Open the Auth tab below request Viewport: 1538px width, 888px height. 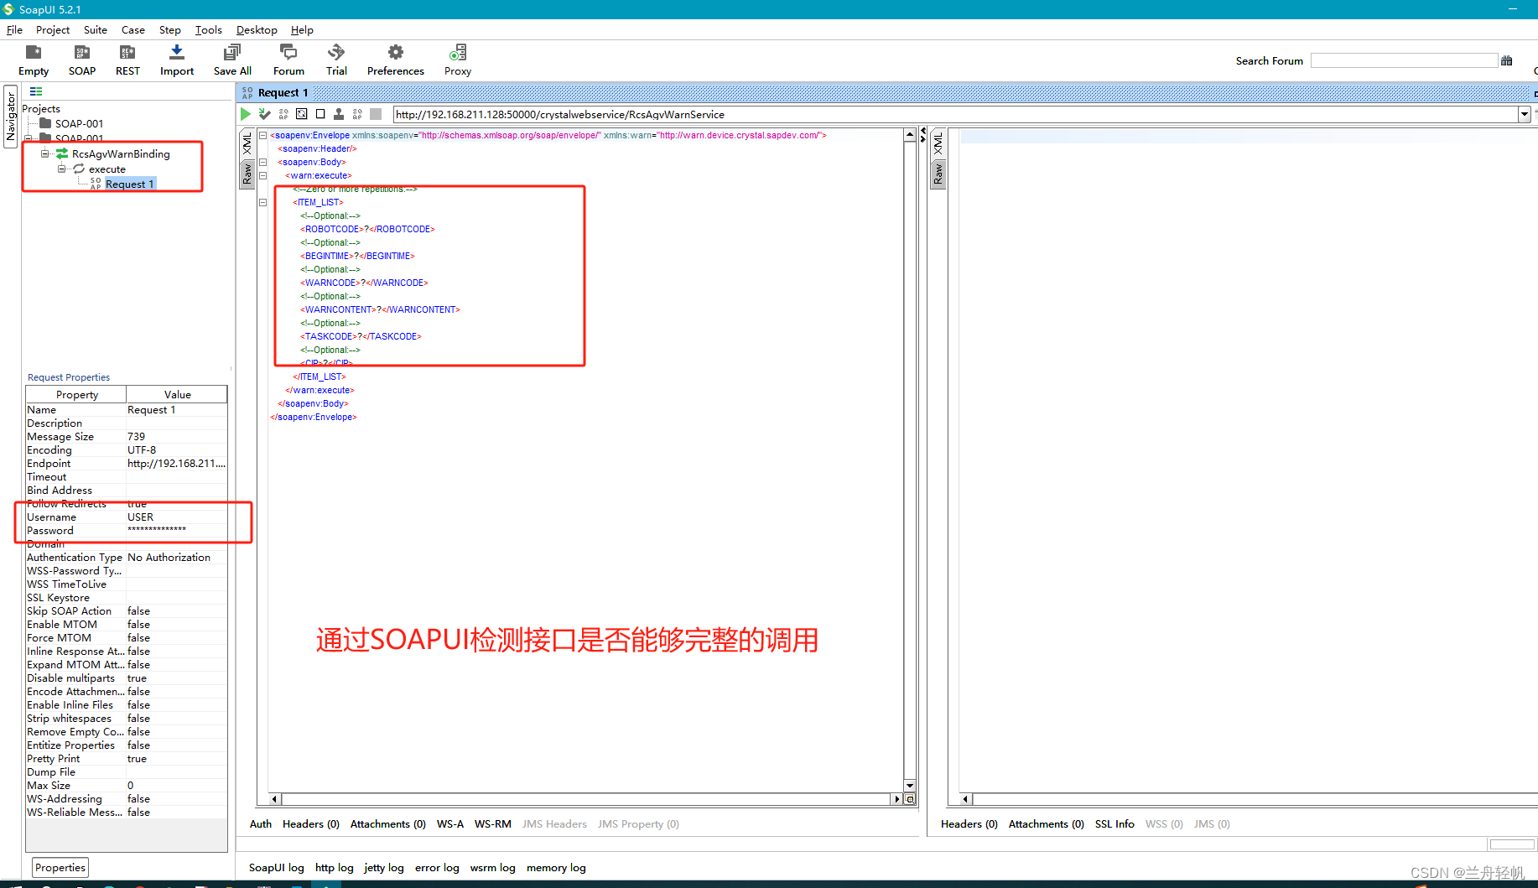point(261,824)
